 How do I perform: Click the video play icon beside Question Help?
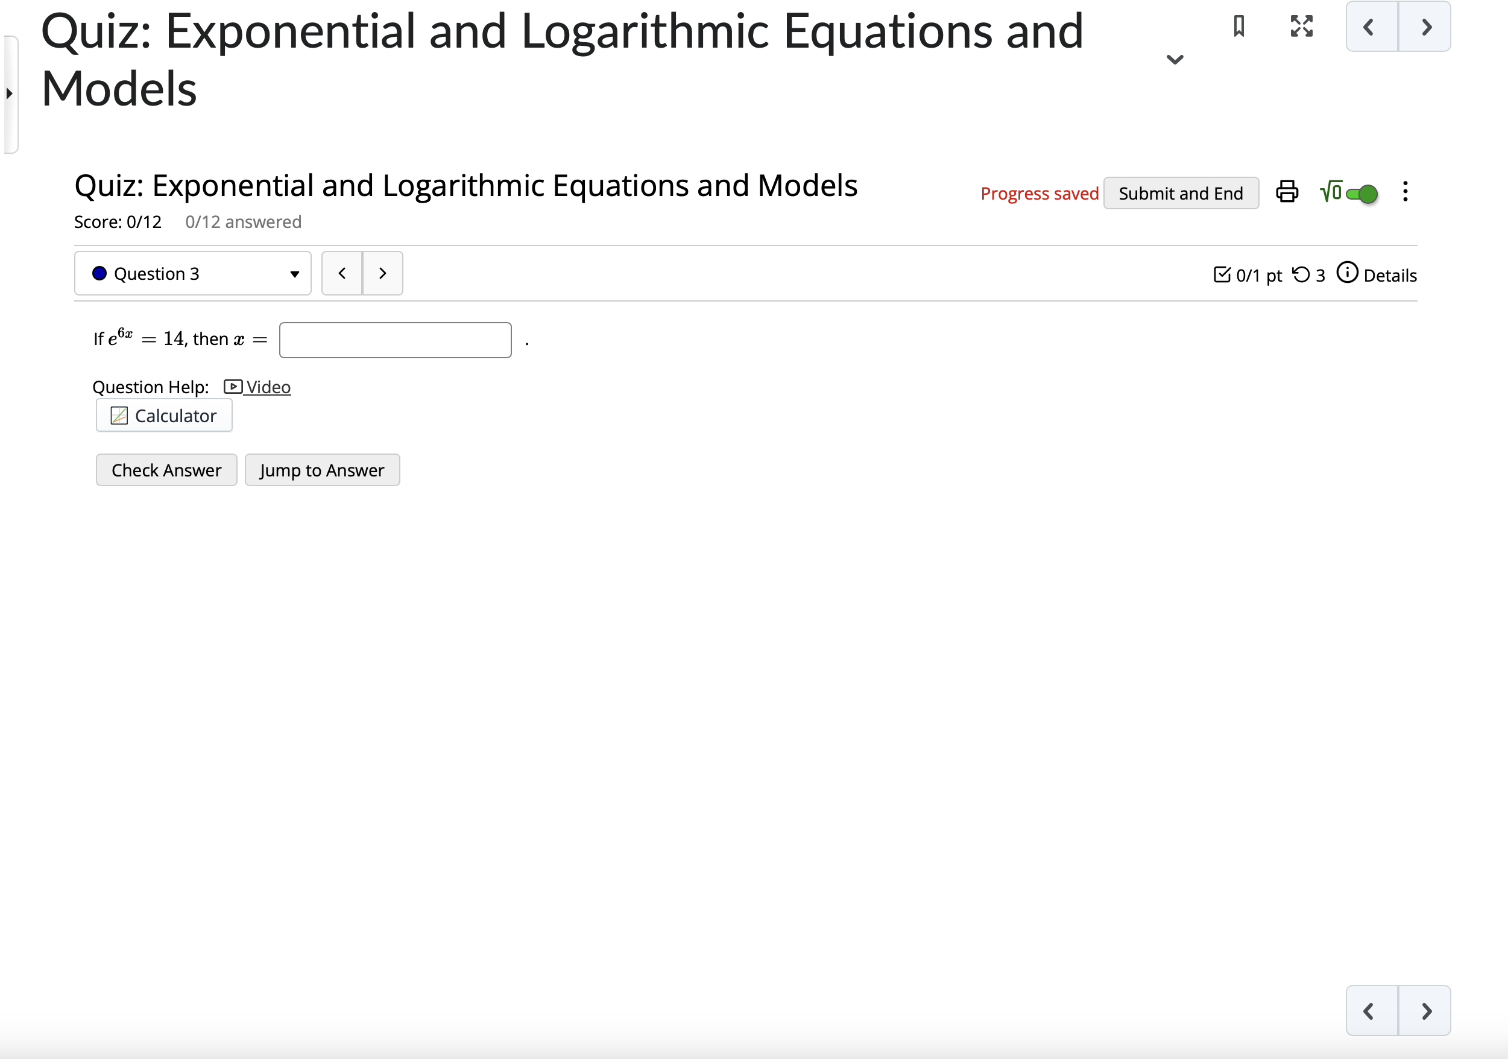(x=233, y=387)
